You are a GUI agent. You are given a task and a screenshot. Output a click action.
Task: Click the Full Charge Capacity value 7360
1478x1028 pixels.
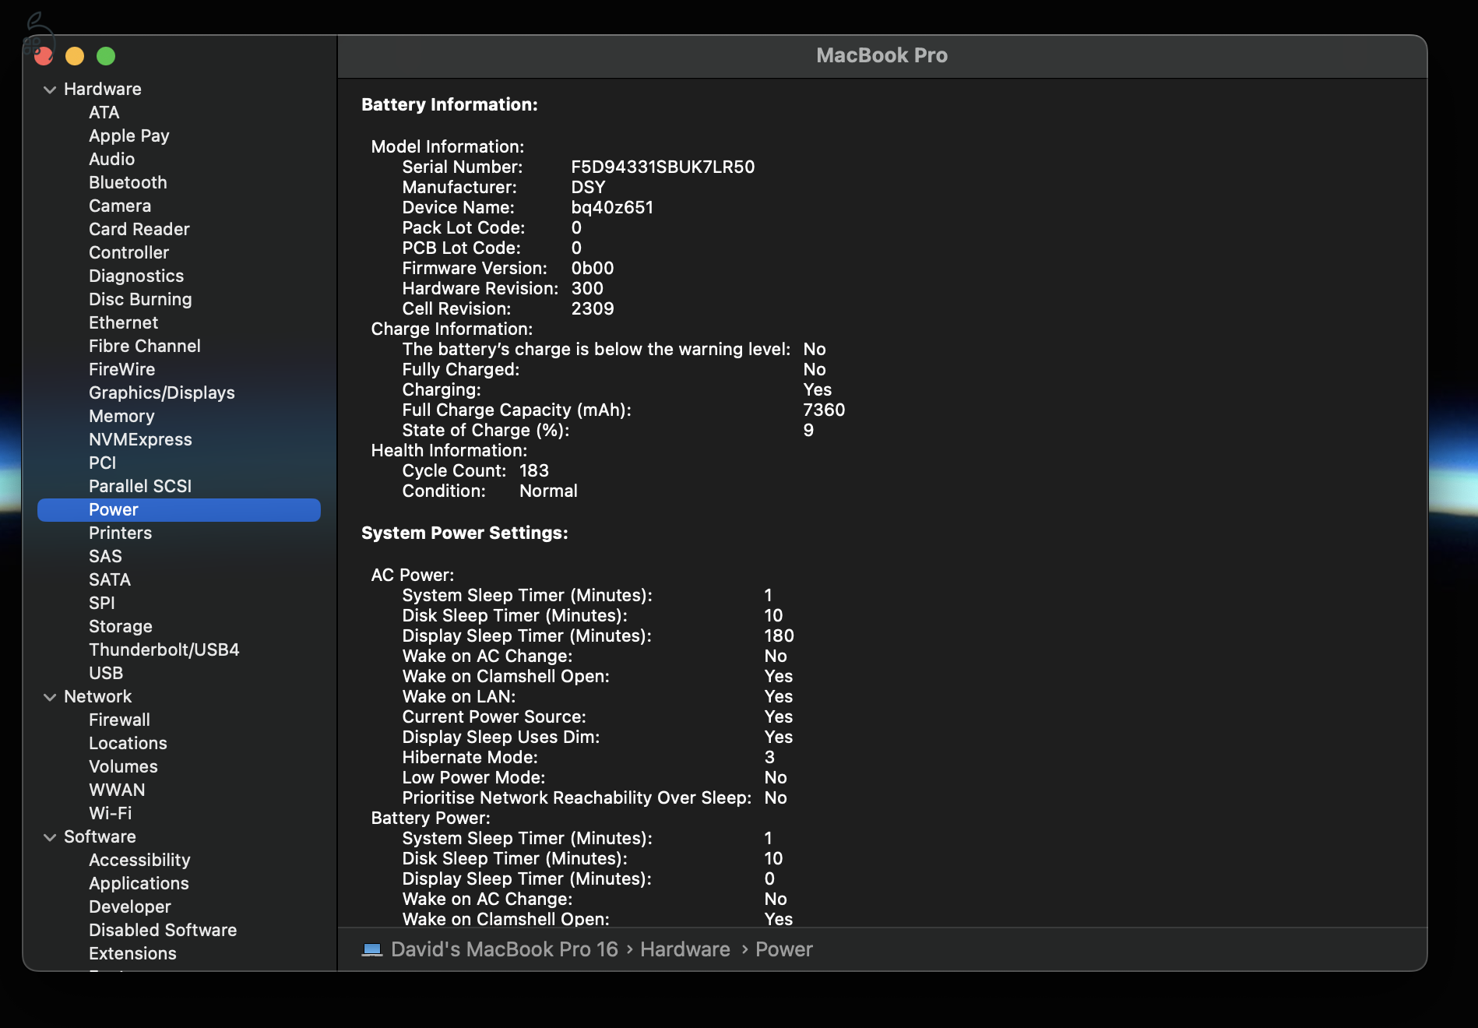click(x=824, y=410)
